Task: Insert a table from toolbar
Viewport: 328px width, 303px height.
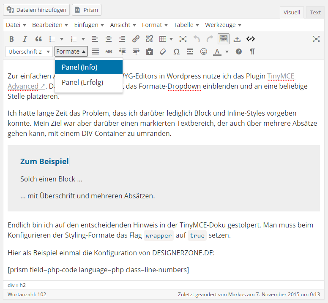Action: 163,39
